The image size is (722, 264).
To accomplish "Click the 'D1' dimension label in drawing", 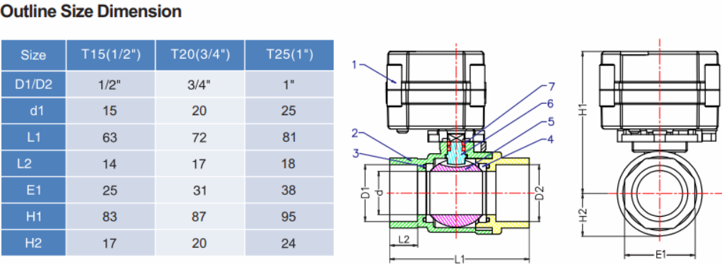I will [x=366, y=193].
